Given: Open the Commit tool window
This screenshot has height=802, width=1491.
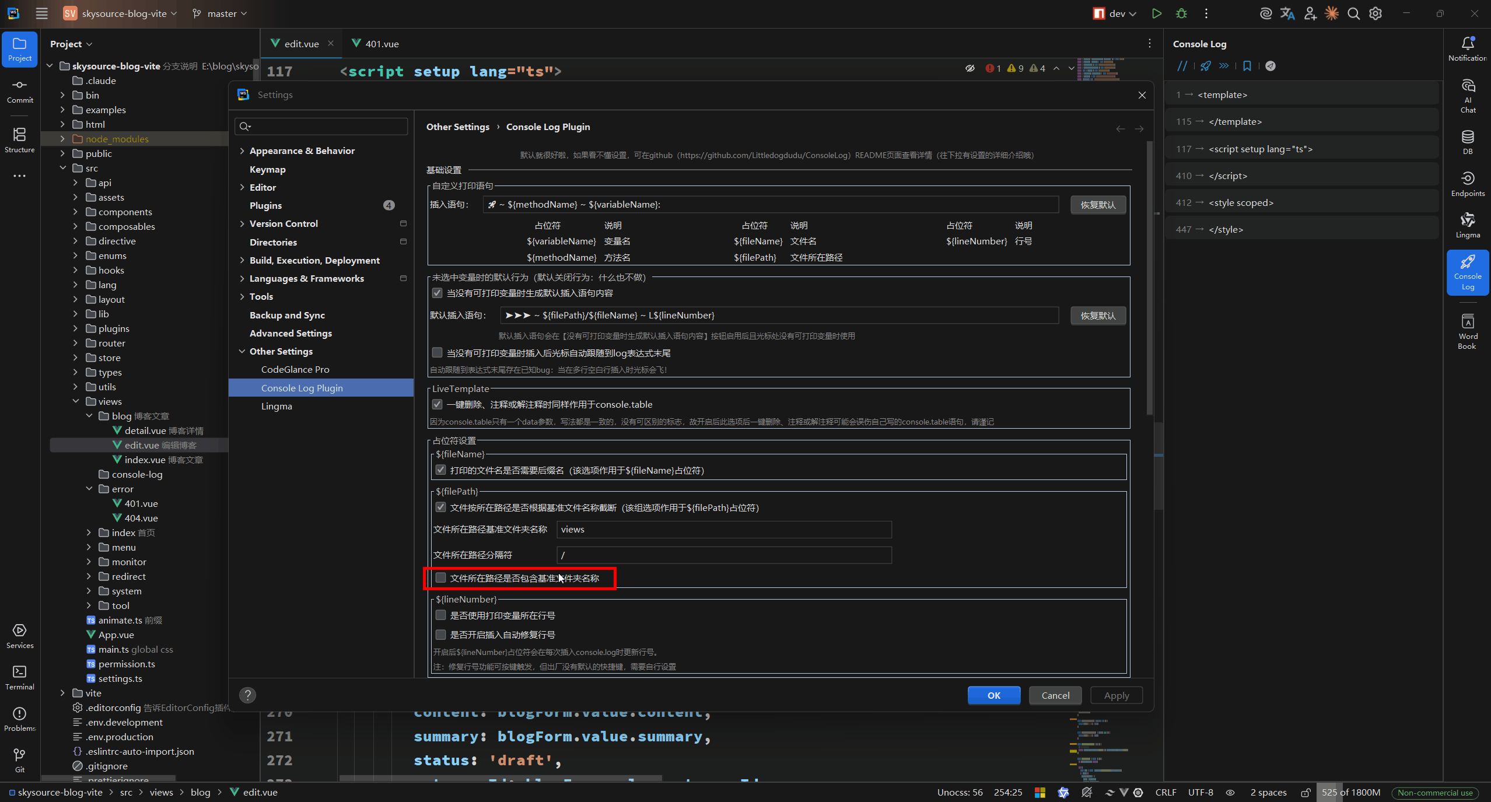Looking at the screenshot, I should tap(20, 92).
